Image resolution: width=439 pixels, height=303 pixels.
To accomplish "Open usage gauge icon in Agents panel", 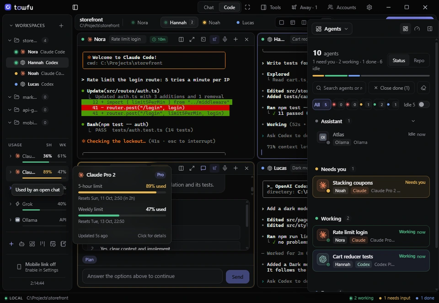I will (x=417, y=29).
